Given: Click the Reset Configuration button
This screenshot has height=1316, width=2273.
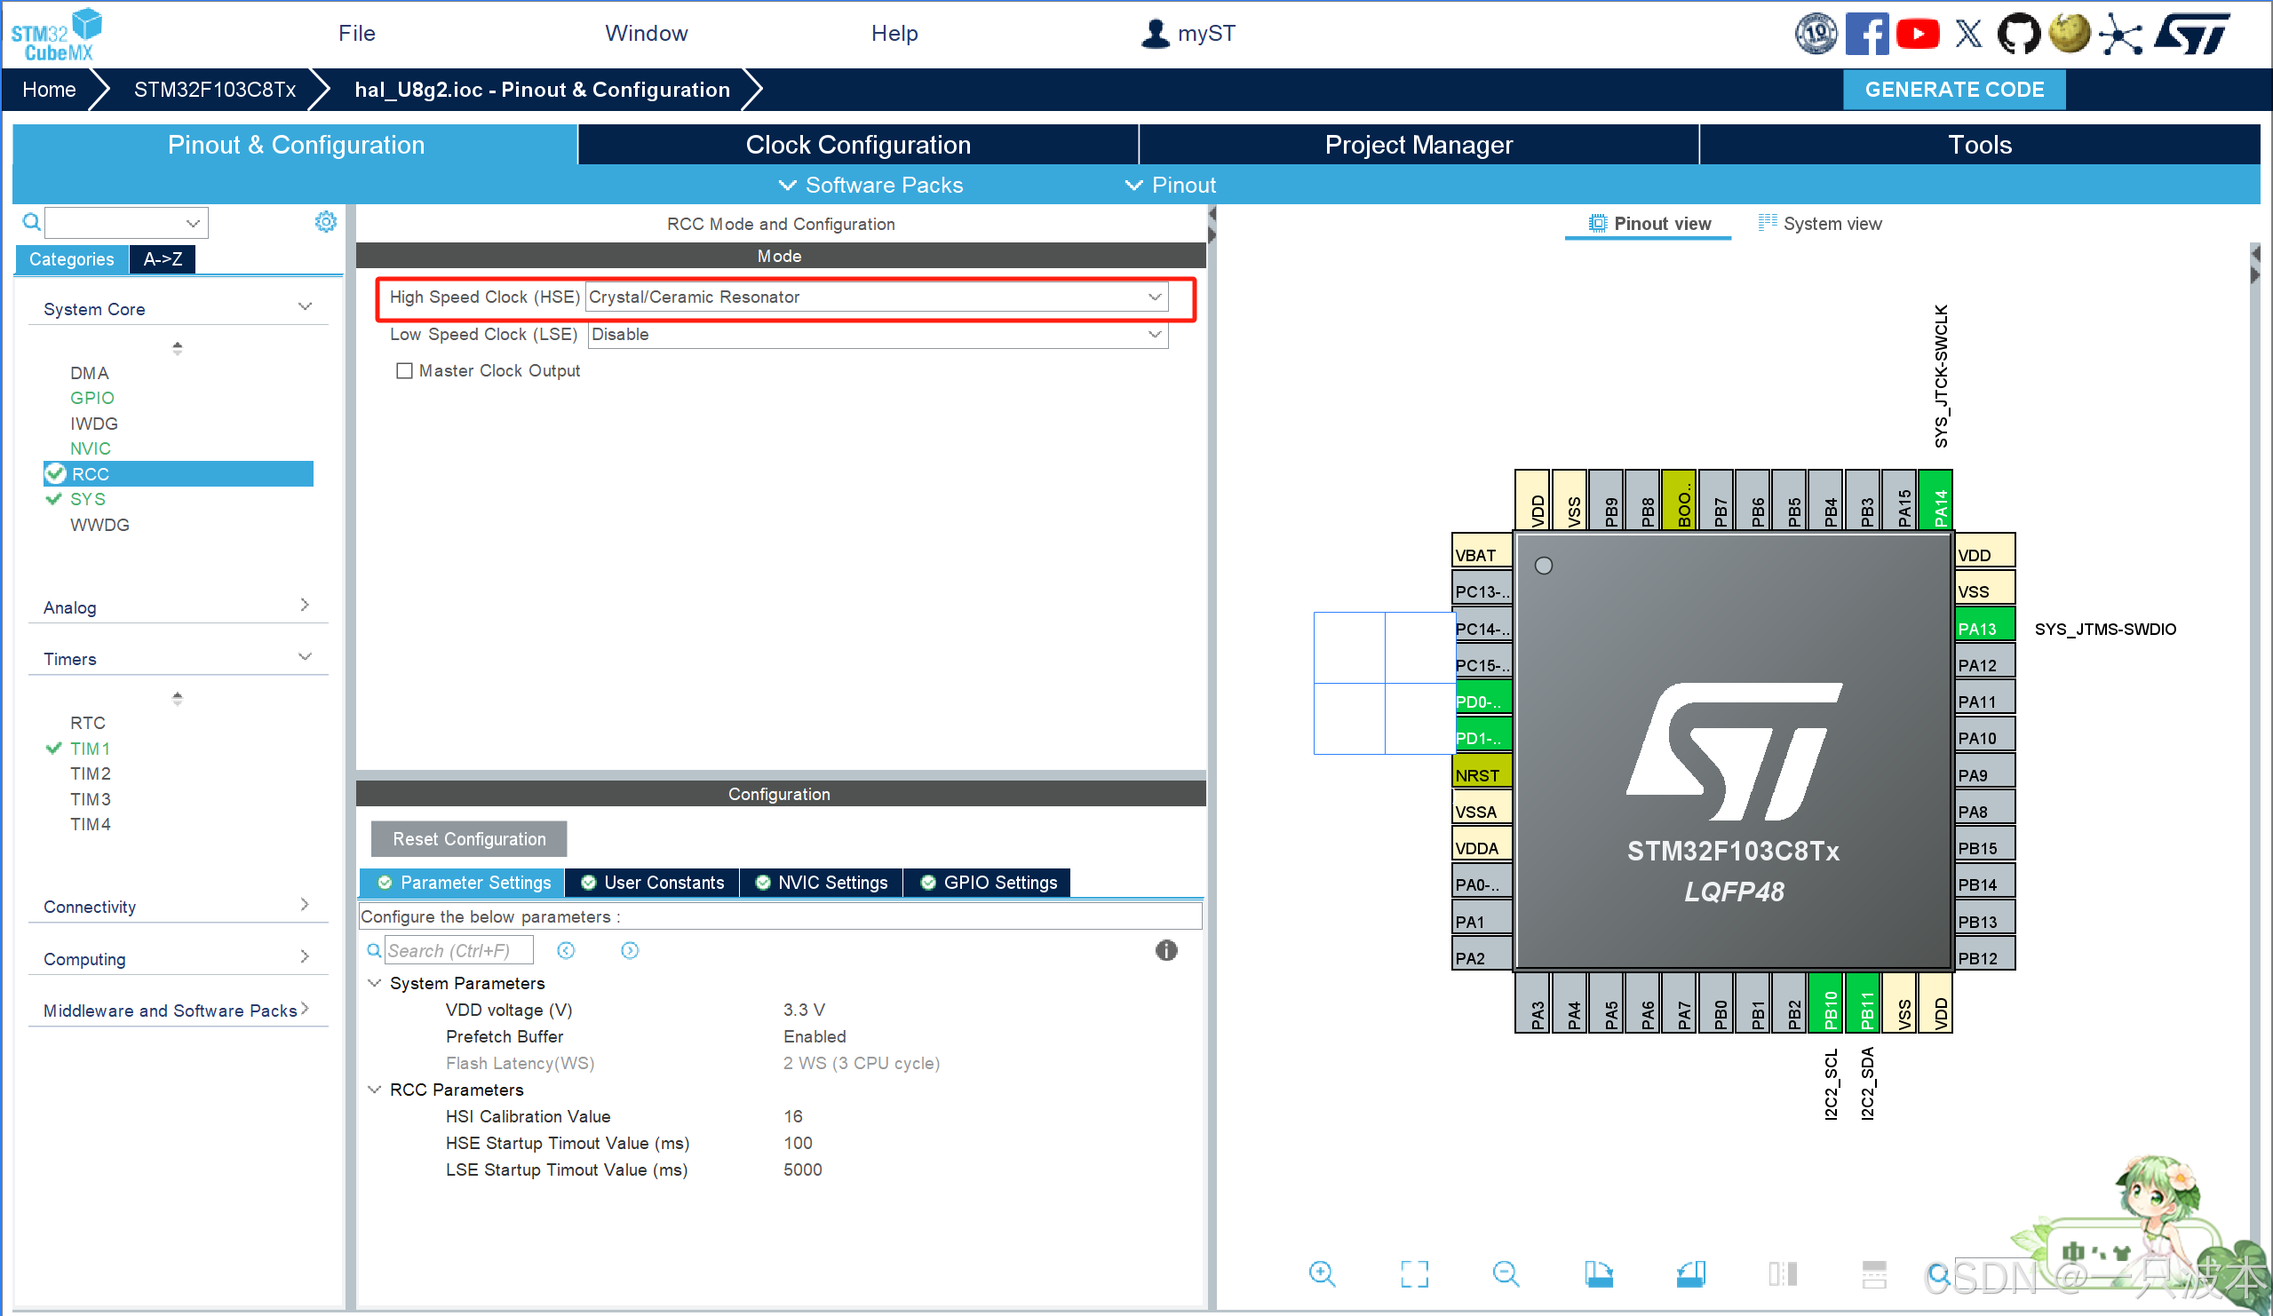Looking at the screenshot, I should click(x=468, y=838).
